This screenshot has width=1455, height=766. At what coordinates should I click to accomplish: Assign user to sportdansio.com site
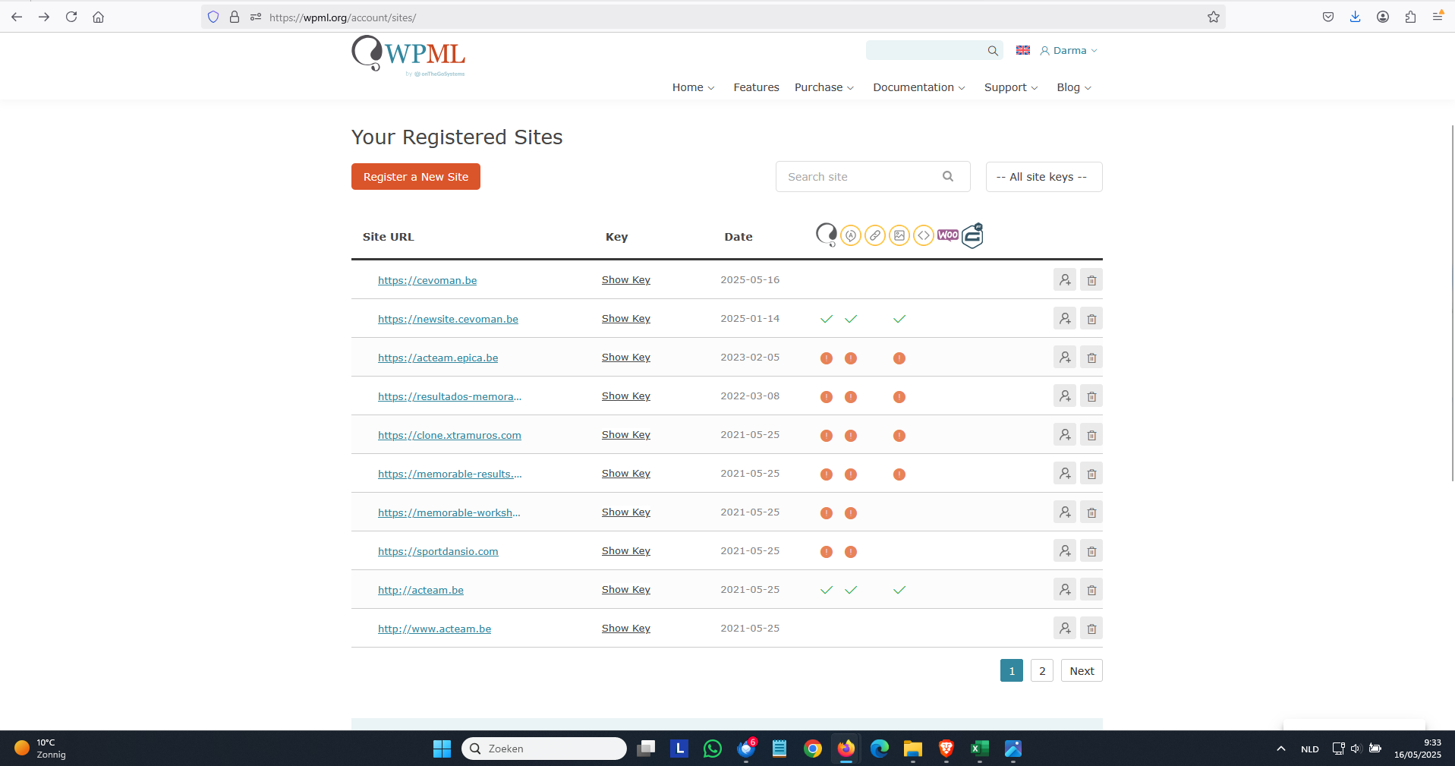tap(1065, 551)
